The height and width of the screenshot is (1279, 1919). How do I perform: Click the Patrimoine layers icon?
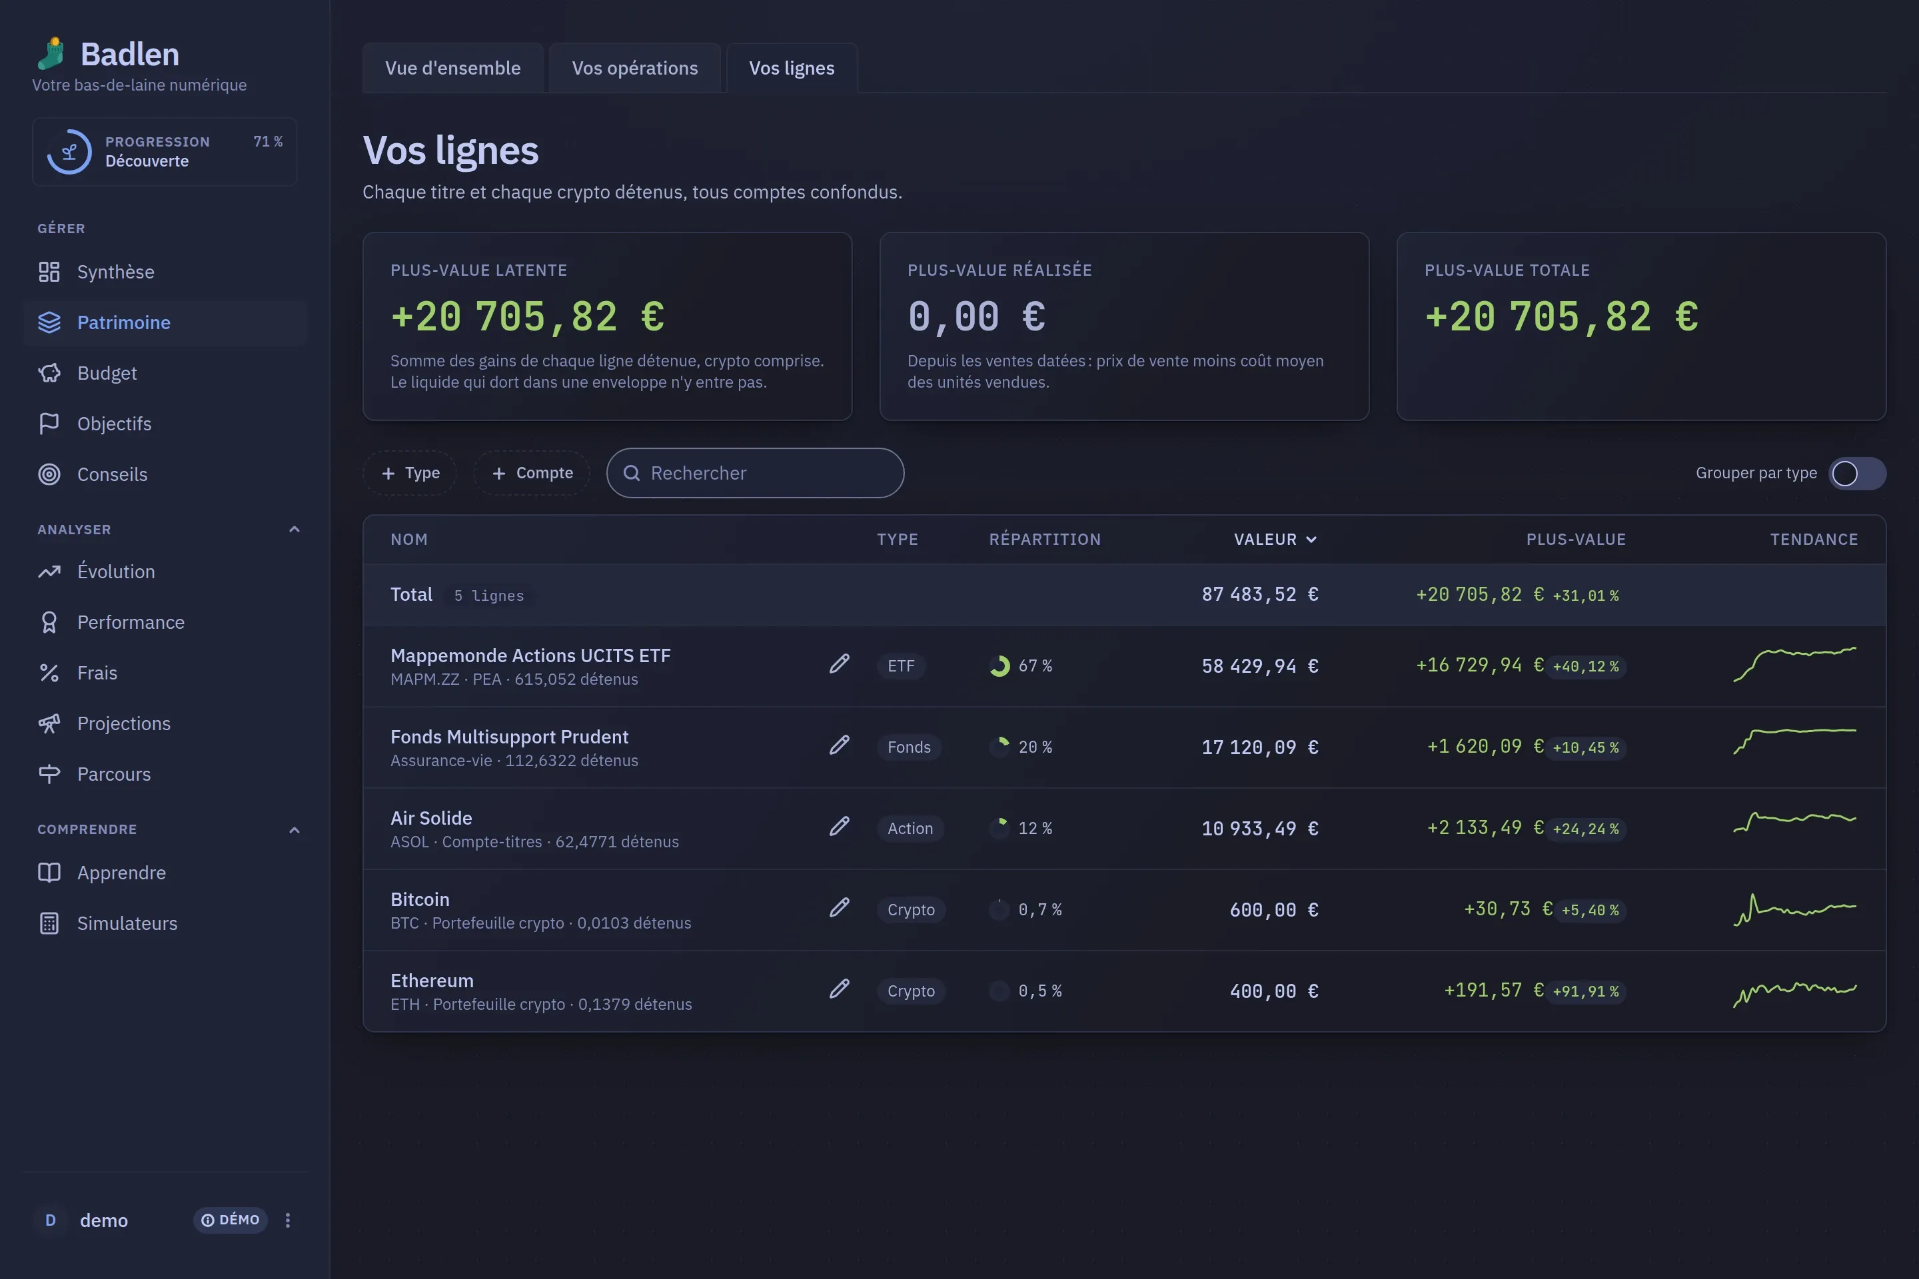pos(49,322)
